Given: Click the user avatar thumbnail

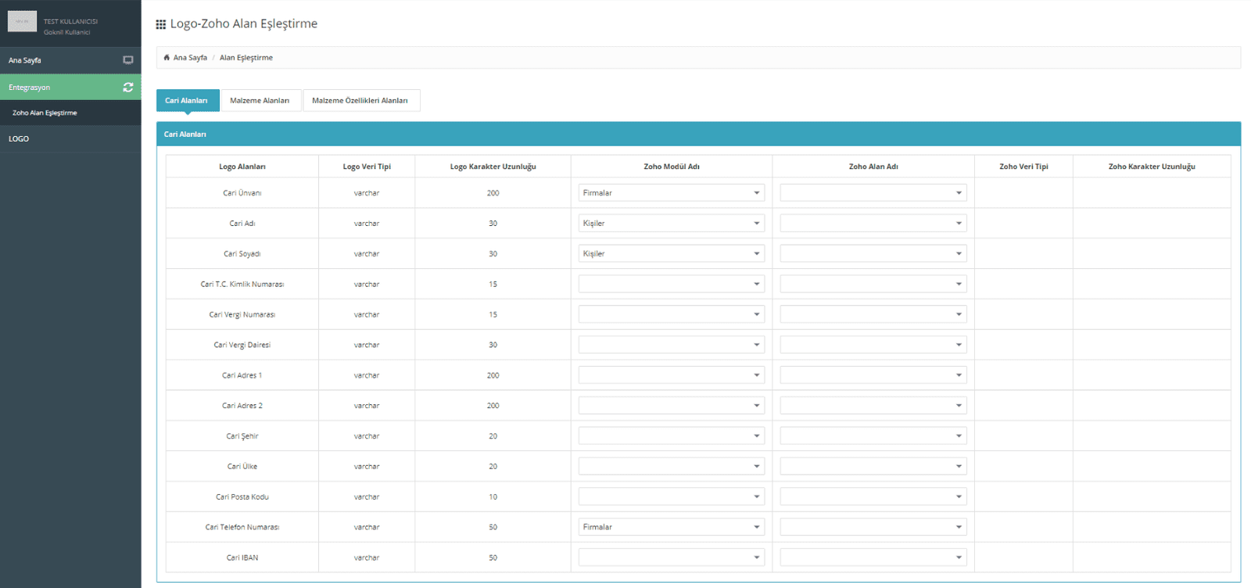Looking at the screenshot, I should (x=23, y=21).
